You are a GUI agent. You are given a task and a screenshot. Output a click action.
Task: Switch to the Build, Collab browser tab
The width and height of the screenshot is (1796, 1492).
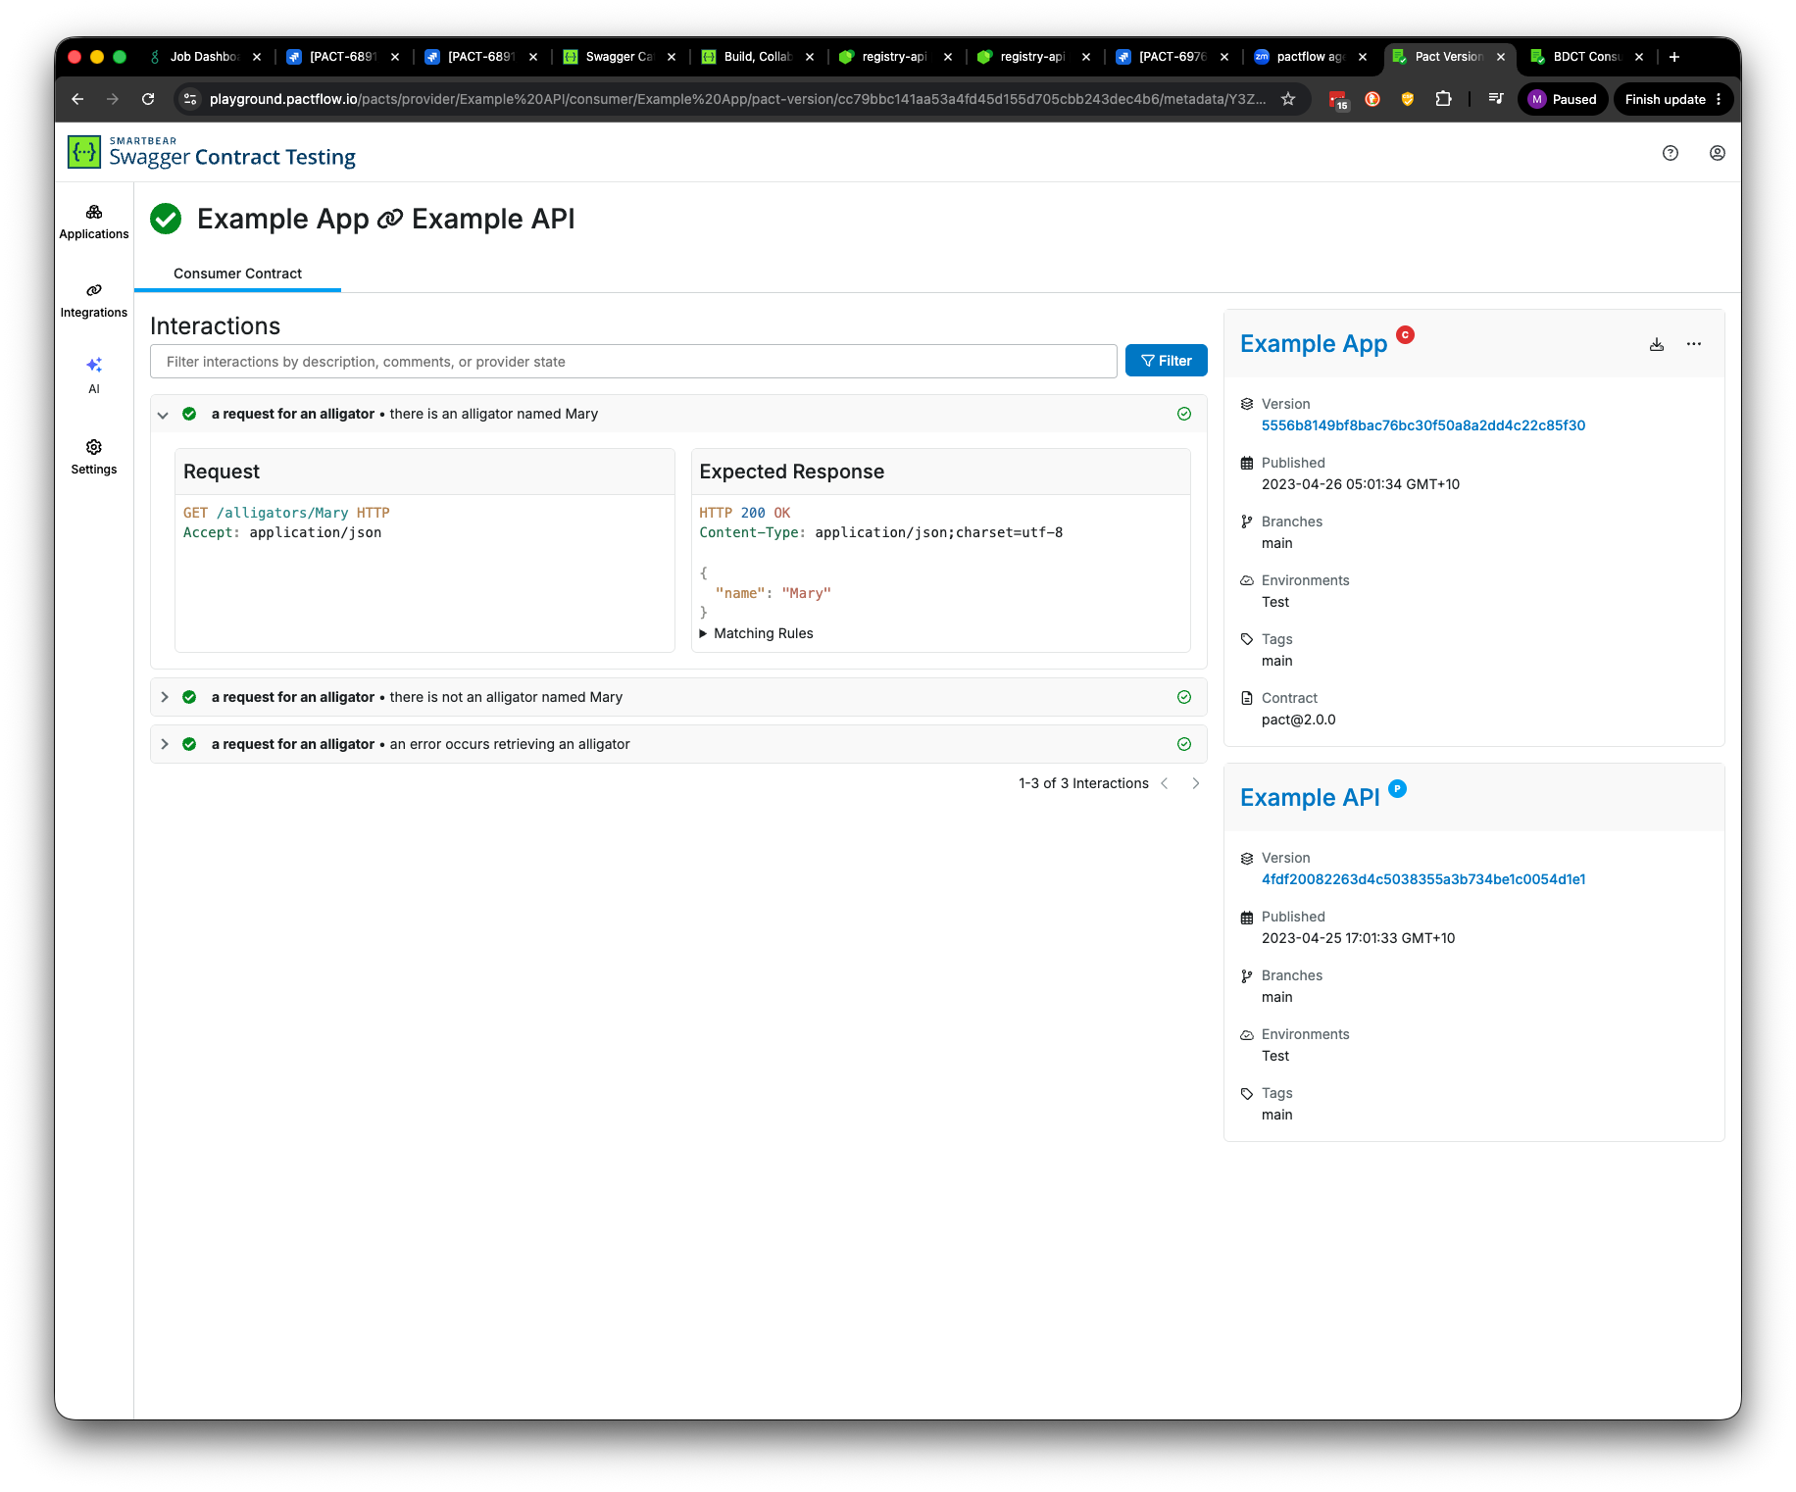758,57
